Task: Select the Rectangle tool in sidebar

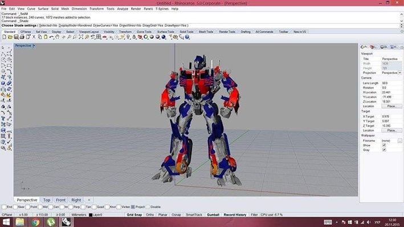Action: point(9,65)
